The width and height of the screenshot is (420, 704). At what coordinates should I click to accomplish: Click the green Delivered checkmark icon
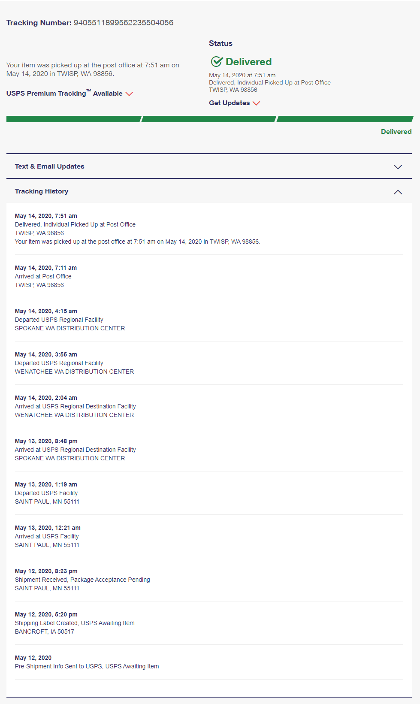217,62
